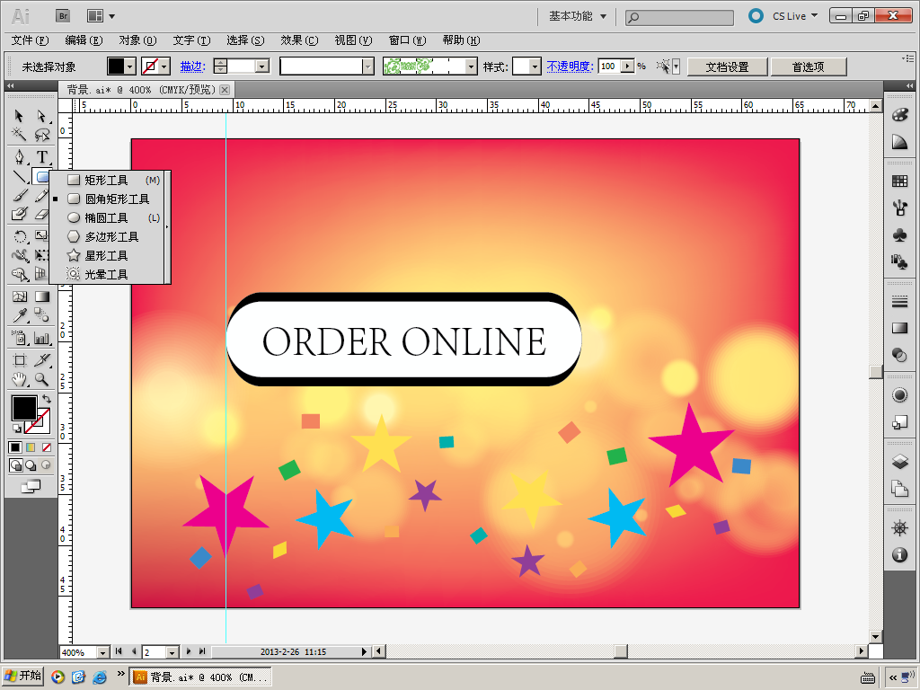Select the Column Graph tool
The image size is (920, 690).
tap(41, 338)
